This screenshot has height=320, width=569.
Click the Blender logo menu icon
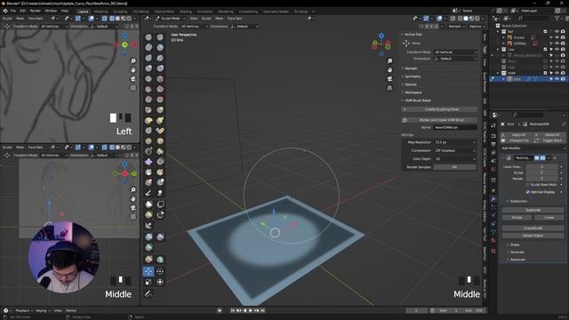[5, 11]
